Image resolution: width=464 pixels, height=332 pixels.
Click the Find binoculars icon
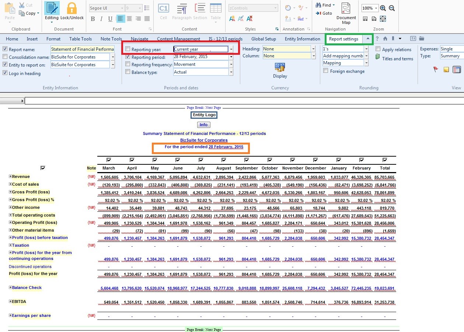click(x=318, y=5)
